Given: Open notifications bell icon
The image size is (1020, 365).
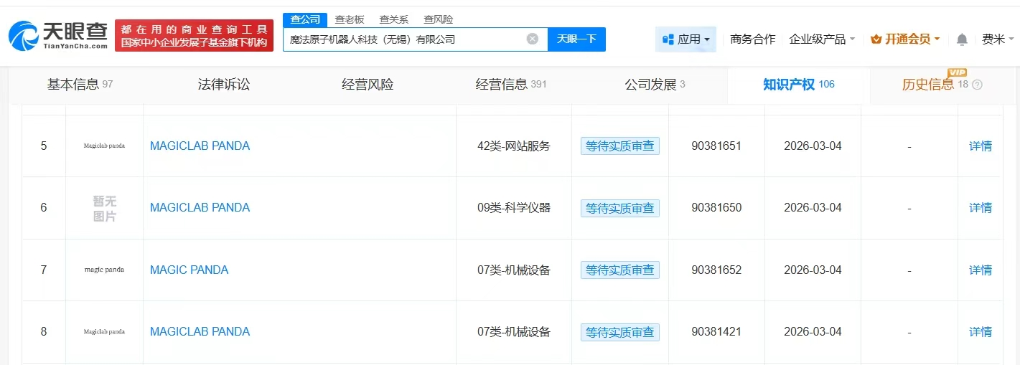Looking at the screenshot, I should click(962, 39).
